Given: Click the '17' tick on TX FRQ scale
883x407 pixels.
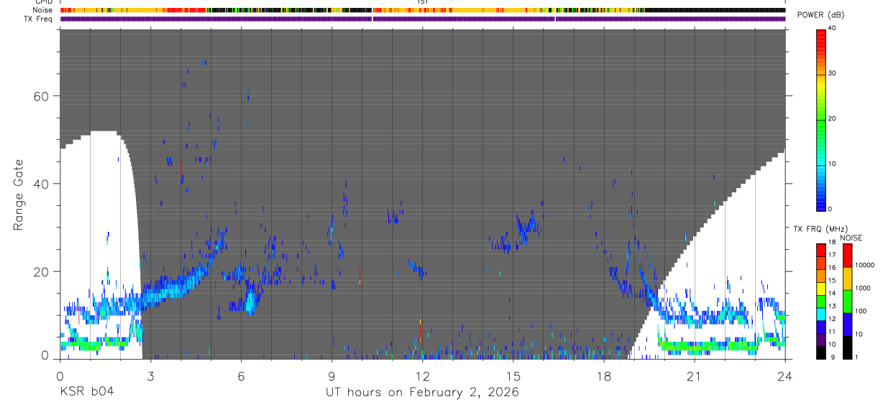Looking at the screenshot, I should click(x=831, y=255).
